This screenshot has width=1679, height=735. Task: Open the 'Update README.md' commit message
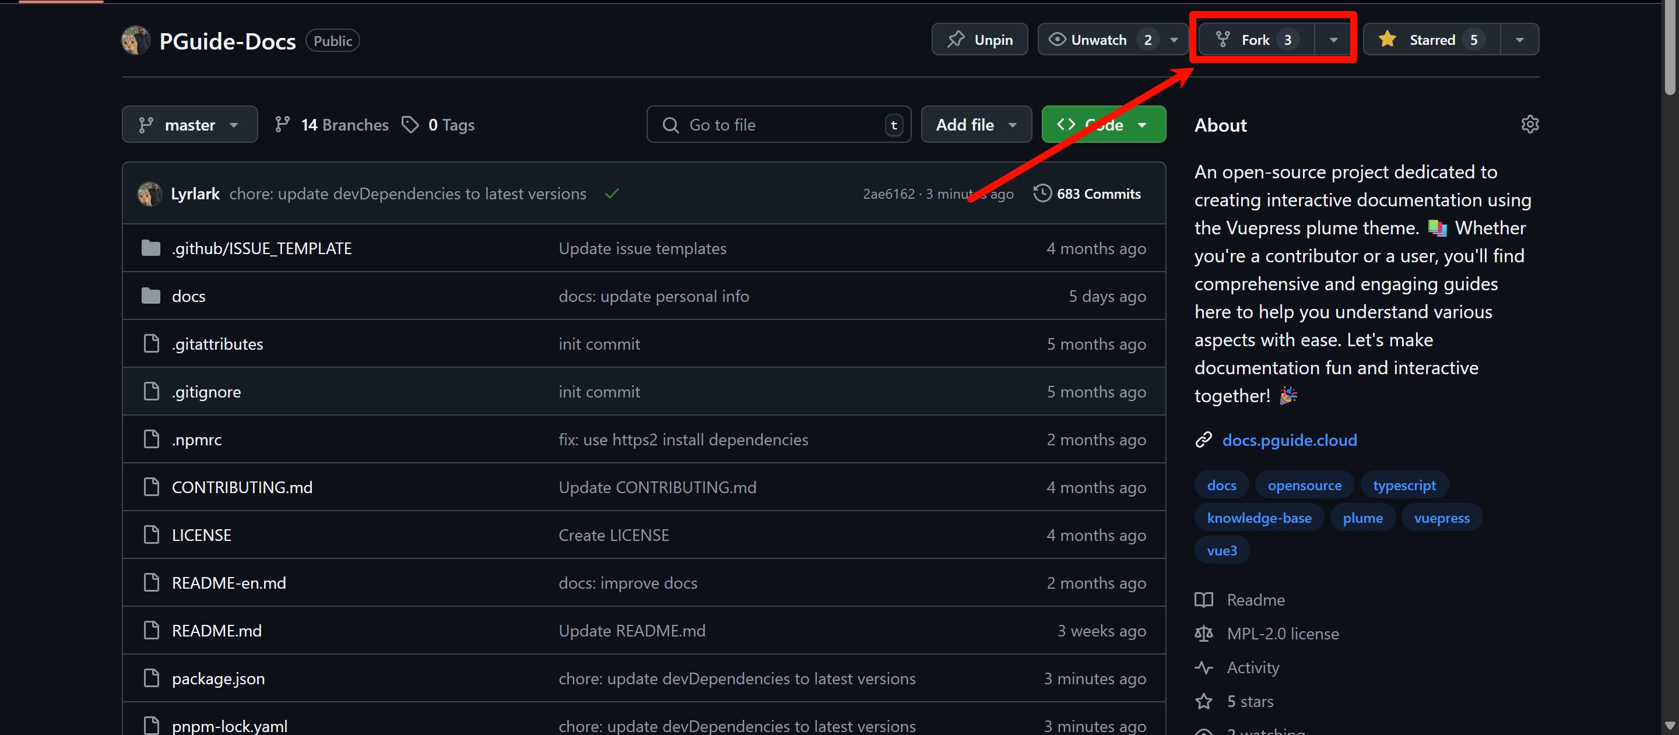coord(631,631)
